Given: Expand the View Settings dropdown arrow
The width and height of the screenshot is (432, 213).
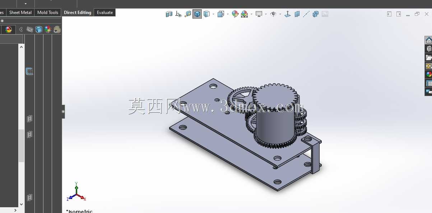Looking at the screenshot, I should coord(266,14).
